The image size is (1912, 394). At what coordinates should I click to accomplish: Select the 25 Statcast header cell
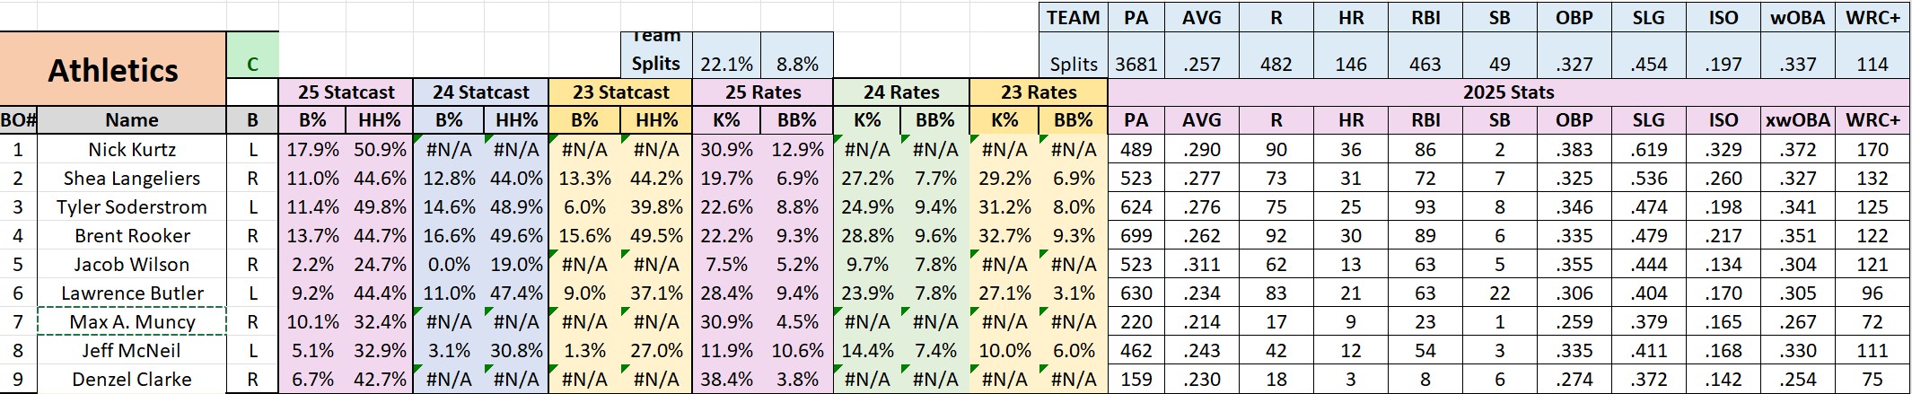pos(346,92)
